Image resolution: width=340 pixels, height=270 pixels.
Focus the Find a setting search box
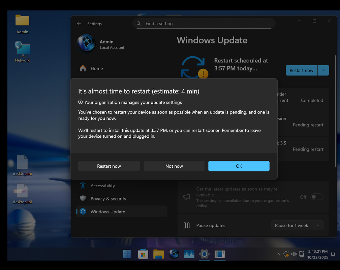coord(204,24)
